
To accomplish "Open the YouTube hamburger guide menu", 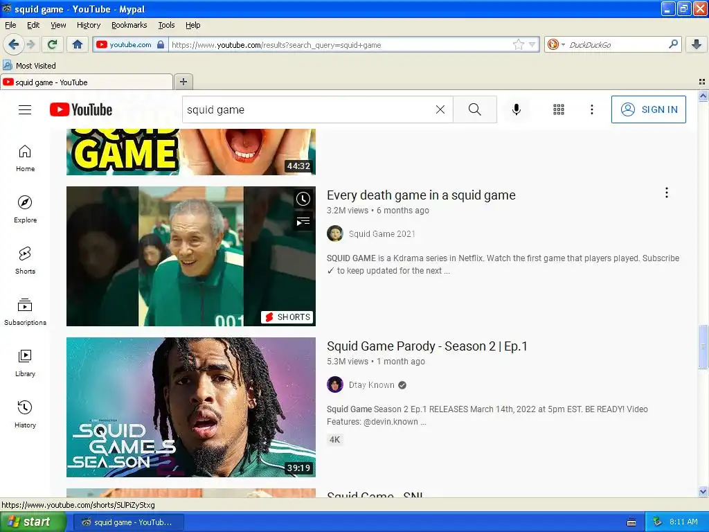I will pyautogui.click(x=25, y=109).
